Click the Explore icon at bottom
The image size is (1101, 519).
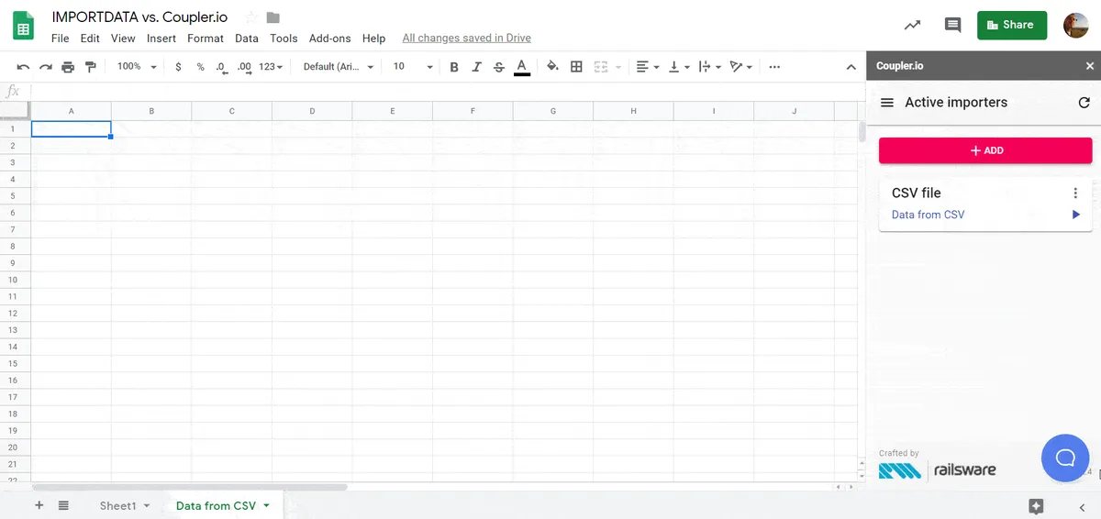(x=1036, y=505)
